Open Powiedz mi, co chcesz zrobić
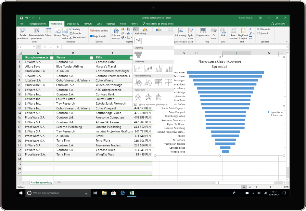 158,24
